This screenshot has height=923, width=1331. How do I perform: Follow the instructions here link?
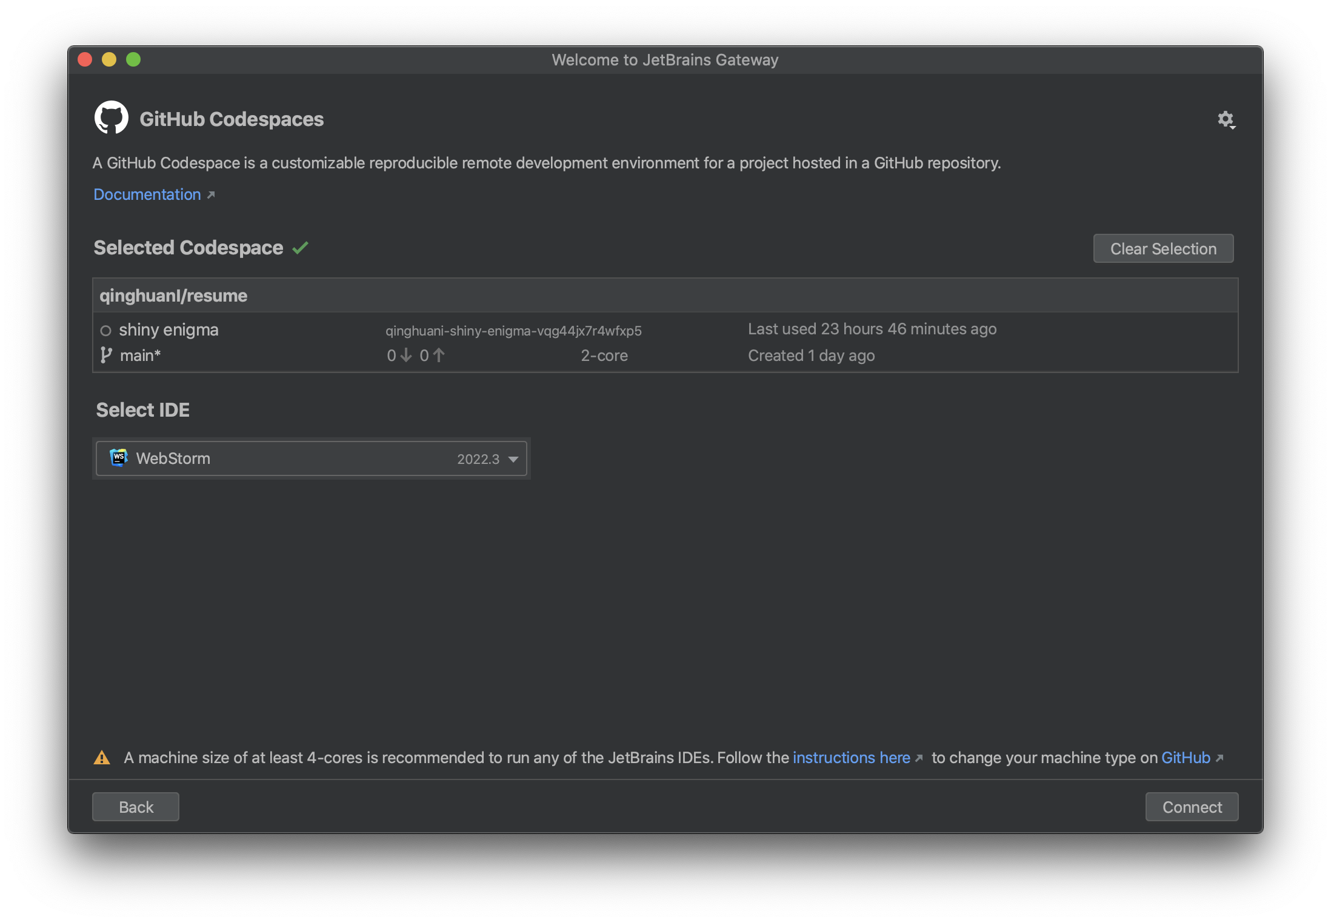click(x=851, y=758)
